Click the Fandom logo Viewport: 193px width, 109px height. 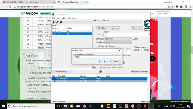coord(30,13)
